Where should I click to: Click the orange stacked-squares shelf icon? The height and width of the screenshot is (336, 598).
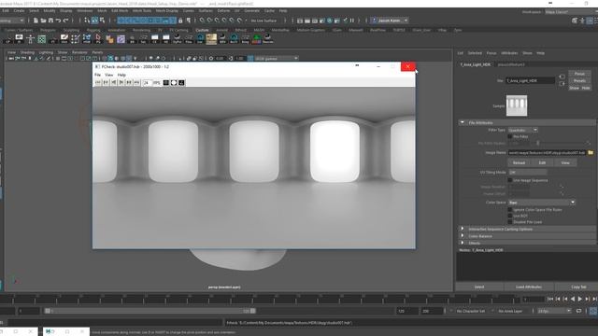pos(109,39)
